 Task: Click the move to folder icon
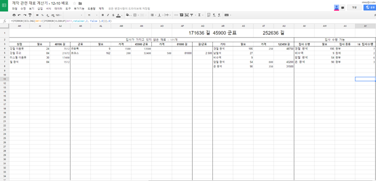point(80,3)
